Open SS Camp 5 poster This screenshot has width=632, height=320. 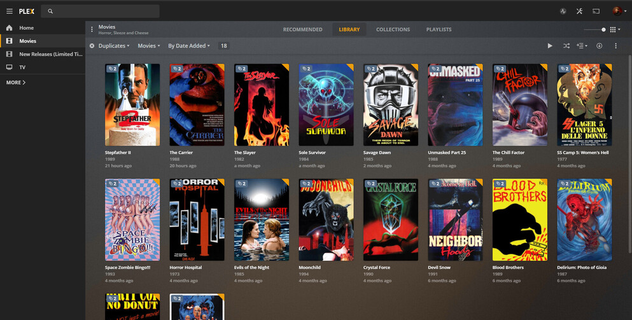pos(584,105)
